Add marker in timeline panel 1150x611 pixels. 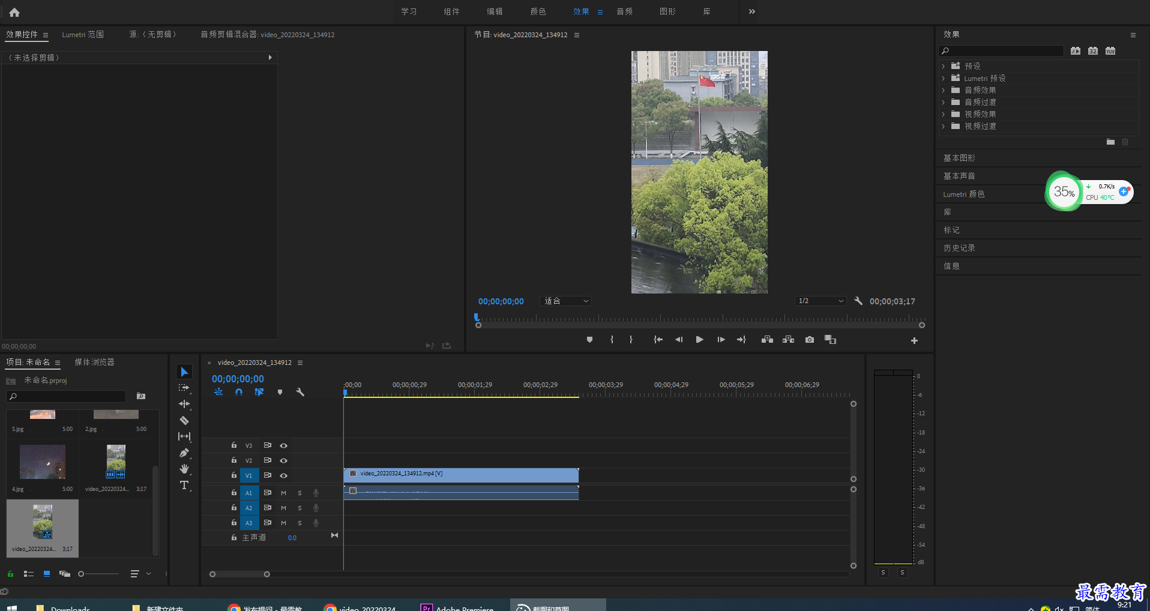pos(280,392)
